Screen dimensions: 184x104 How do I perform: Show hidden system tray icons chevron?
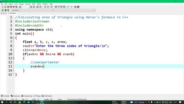(146, 102)
